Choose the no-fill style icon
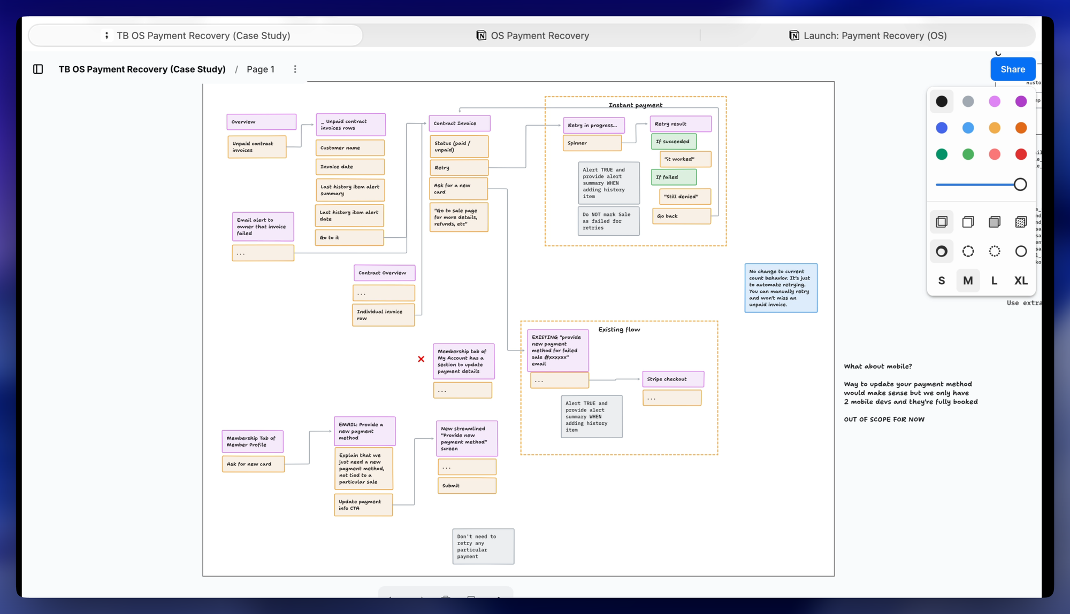The height and width of the screenshot is (614, 1070). point(942,222)
